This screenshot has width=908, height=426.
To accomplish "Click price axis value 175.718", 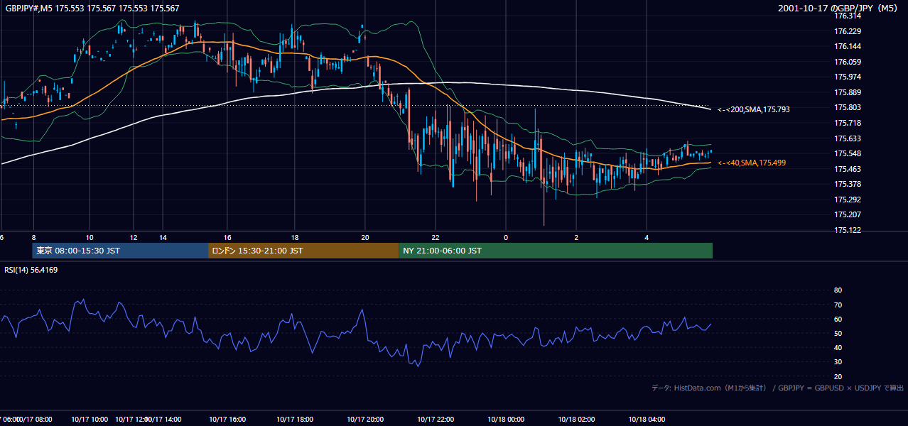I will (x=848, y=123).
